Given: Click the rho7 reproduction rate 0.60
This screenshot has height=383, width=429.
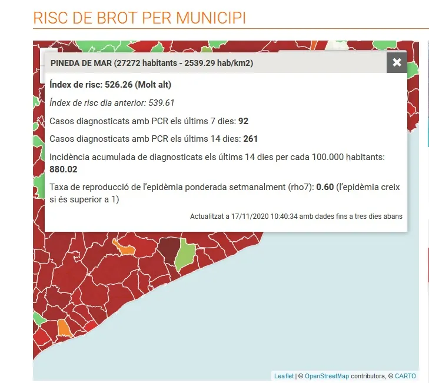Looking at the screenshot, I should [x=325, y=187].
